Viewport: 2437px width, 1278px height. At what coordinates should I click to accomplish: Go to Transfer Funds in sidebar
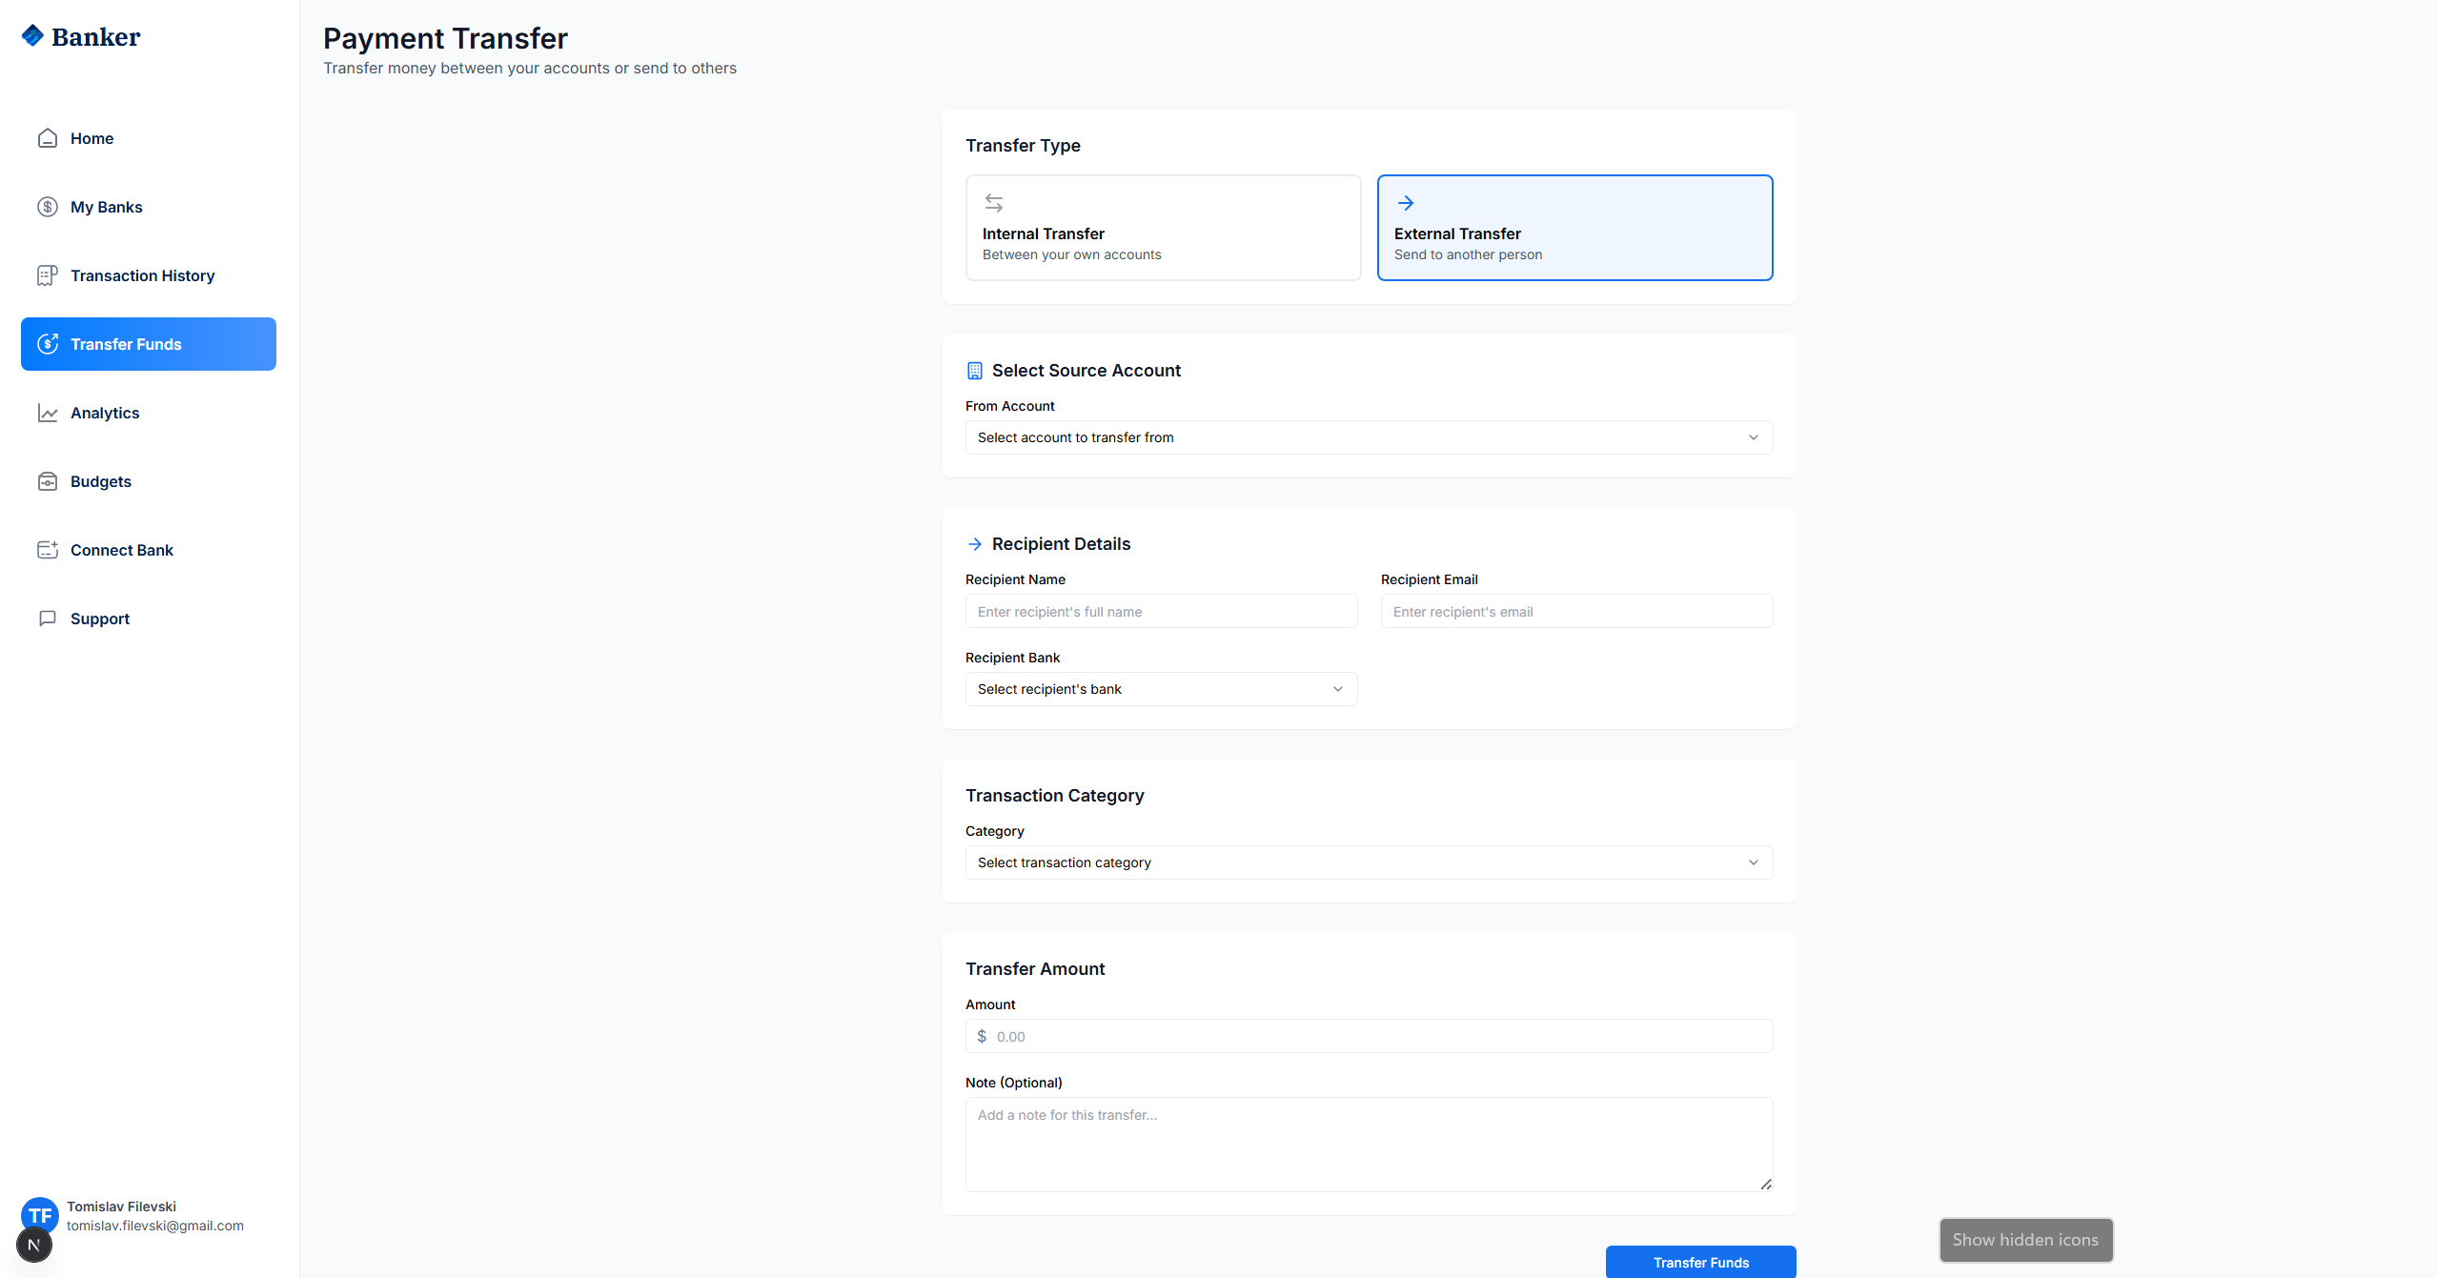pyautogui.click(x=149, y=344)
